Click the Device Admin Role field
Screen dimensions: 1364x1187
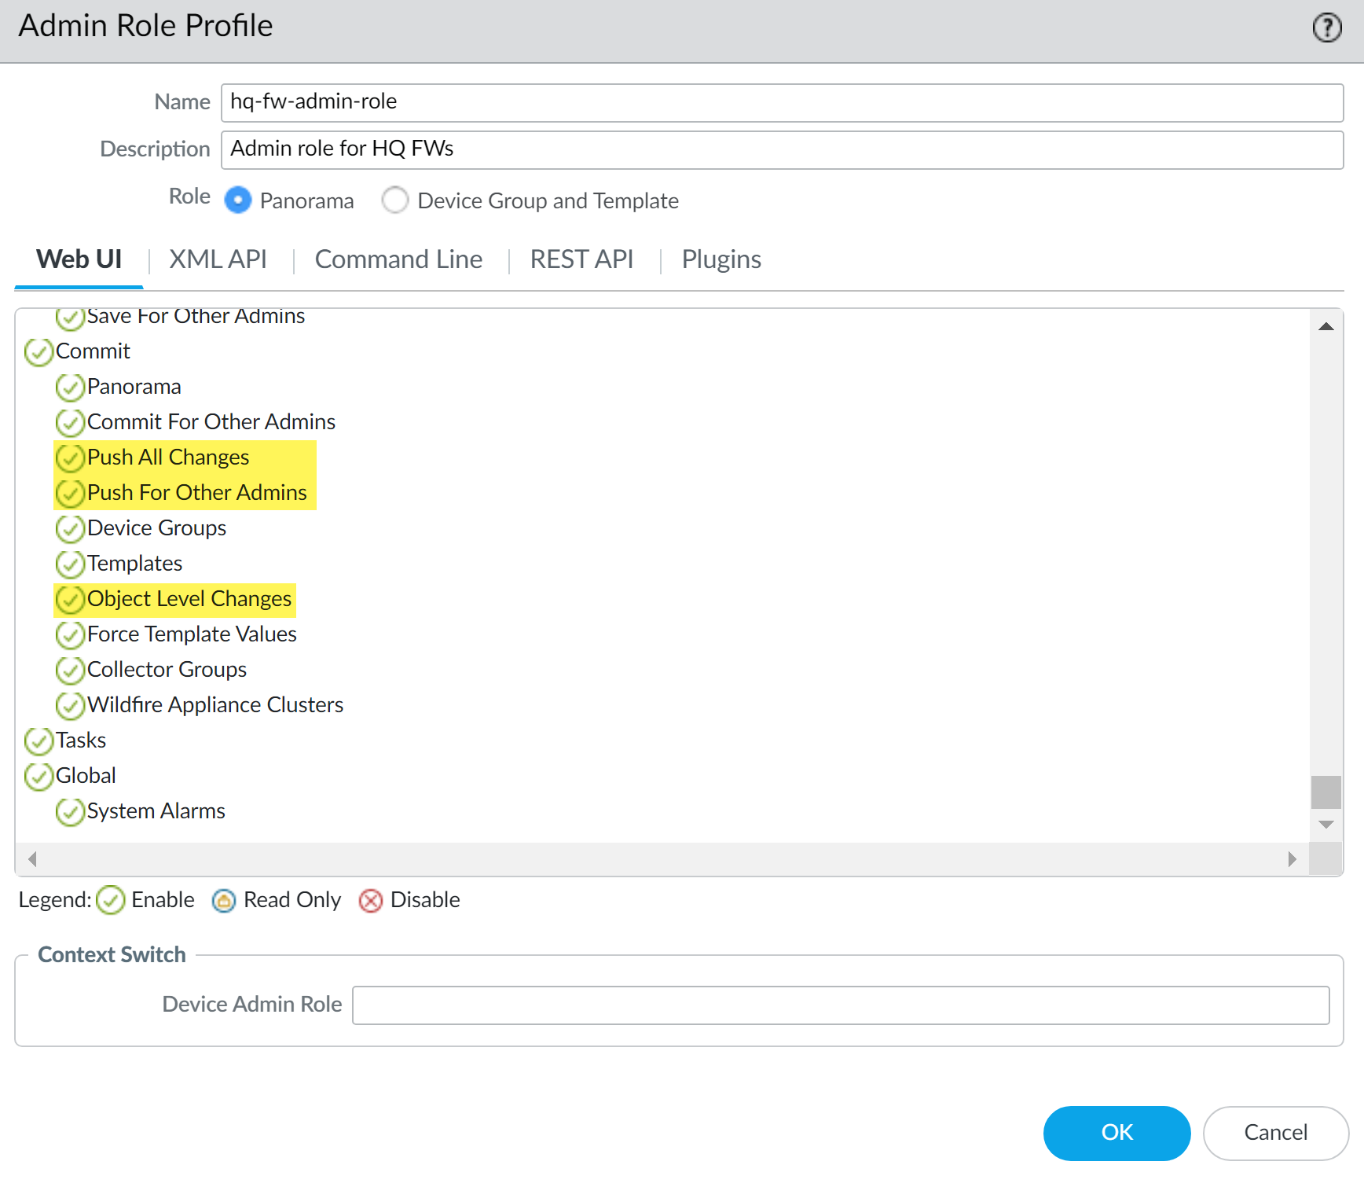click(x=840, y=1005)
